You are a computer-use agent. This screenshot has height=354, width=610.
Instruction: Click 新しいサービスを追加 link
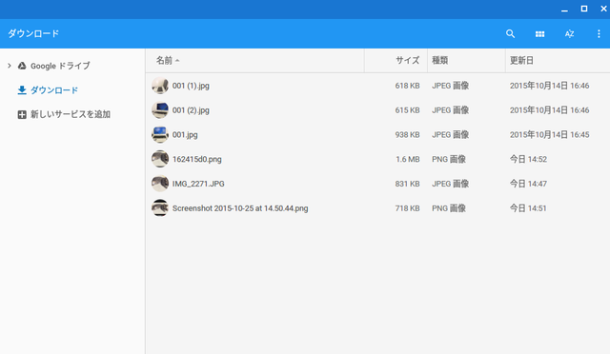pos(71,114)
